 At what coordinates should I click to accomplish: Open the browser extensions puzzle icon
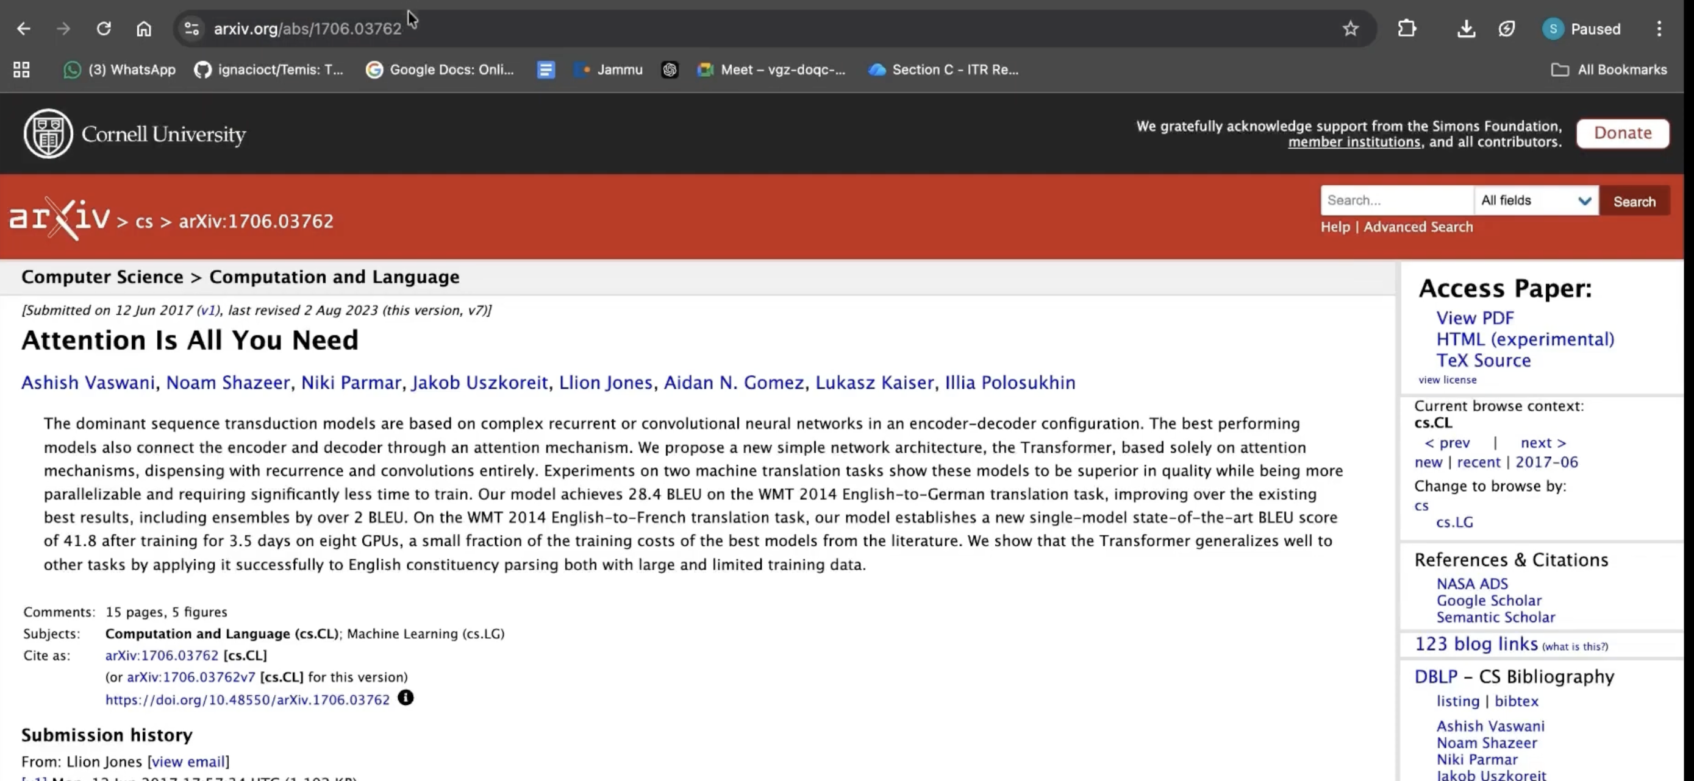click(x=1407, y=29)
